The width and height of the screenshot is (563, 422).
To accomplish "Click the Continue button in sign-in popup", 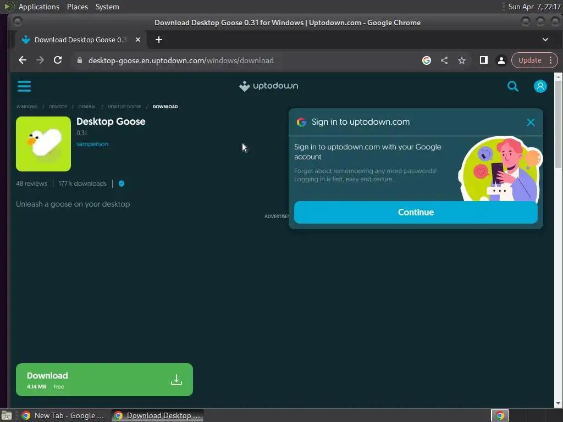I will click(x=416, y=212).
